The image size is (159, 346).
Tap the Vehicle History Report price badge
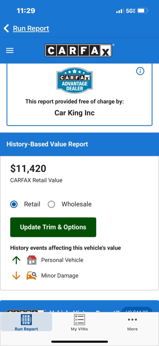(x=137, y=310)
